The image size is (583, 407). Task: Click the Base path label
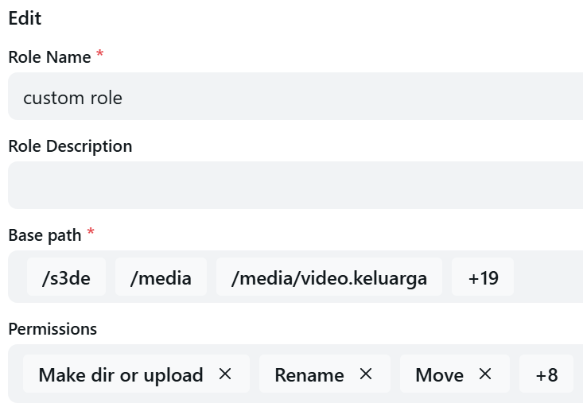click(45, 235)
